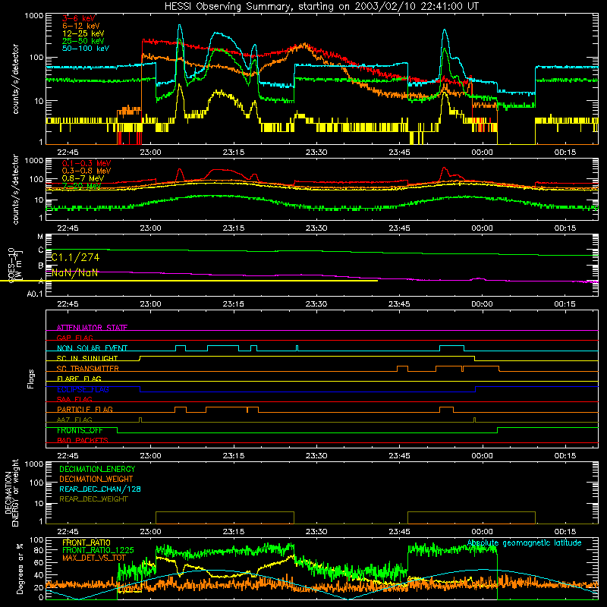Click the 12-25 keV legend entry

pyautogui.click(x=83, y=33)
